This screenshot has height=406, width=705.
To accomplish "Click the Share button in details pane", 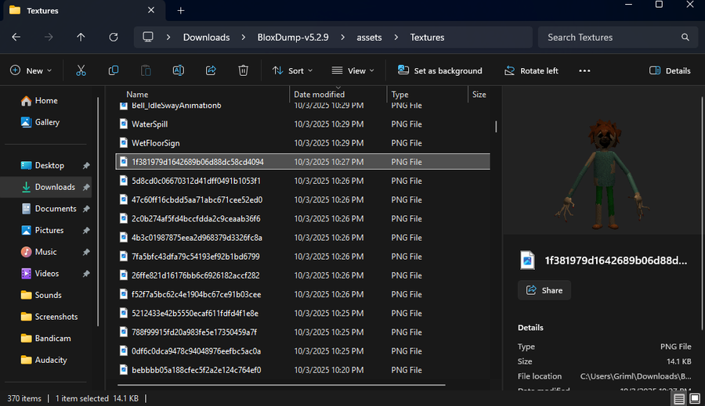I will click(x=544, y=290).
